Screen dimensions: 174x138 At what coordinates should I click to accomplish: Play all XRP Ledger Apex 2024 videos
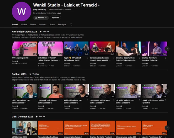click(45, 32)
